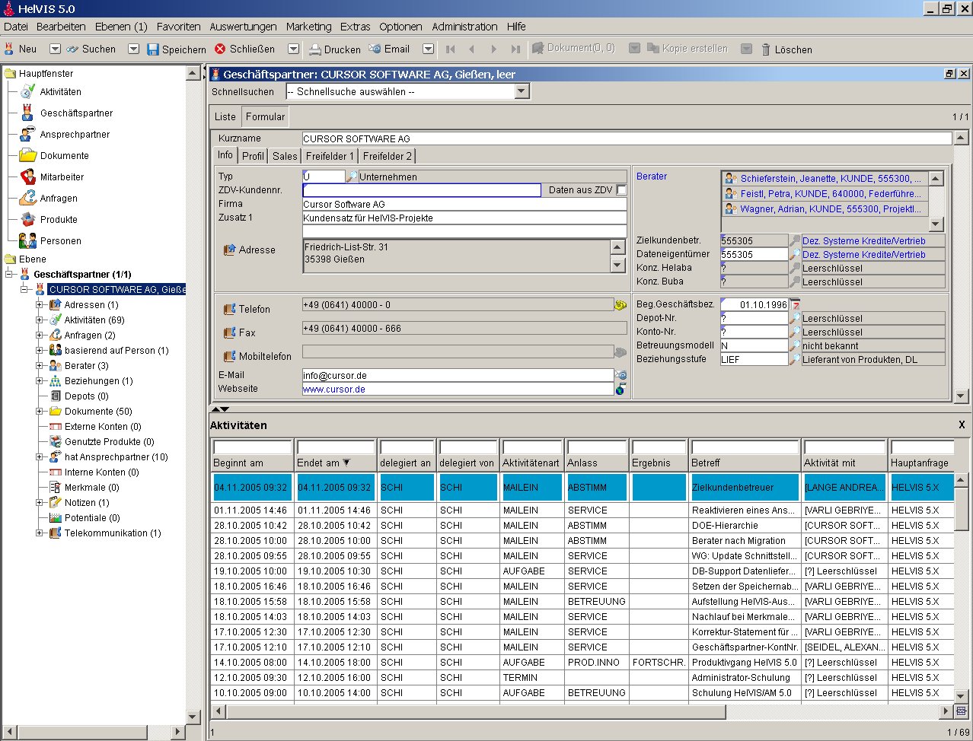Click the globe icon next to Webseite field
The height and width of the screenshot is (741, 973).
tap(620, 390)
